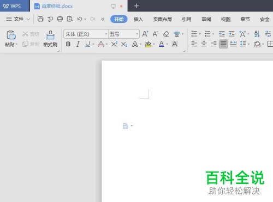273x202 pixels.
Task: Click inside the blank document page
Action: point(187,131)
